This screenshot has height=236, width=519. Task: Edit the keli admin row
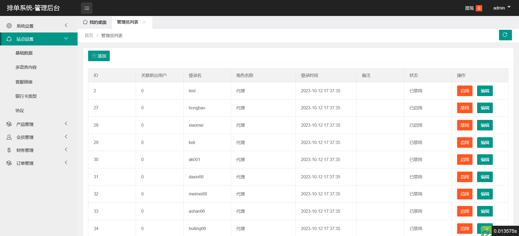coord(485,143)
